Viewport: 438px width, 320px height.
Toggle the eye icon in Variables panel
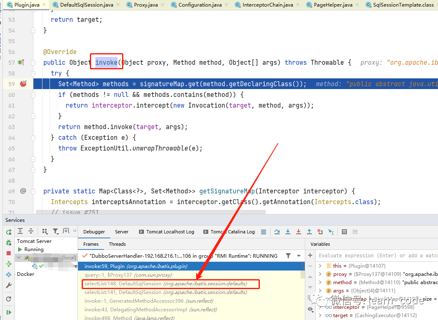coord(310,309)
